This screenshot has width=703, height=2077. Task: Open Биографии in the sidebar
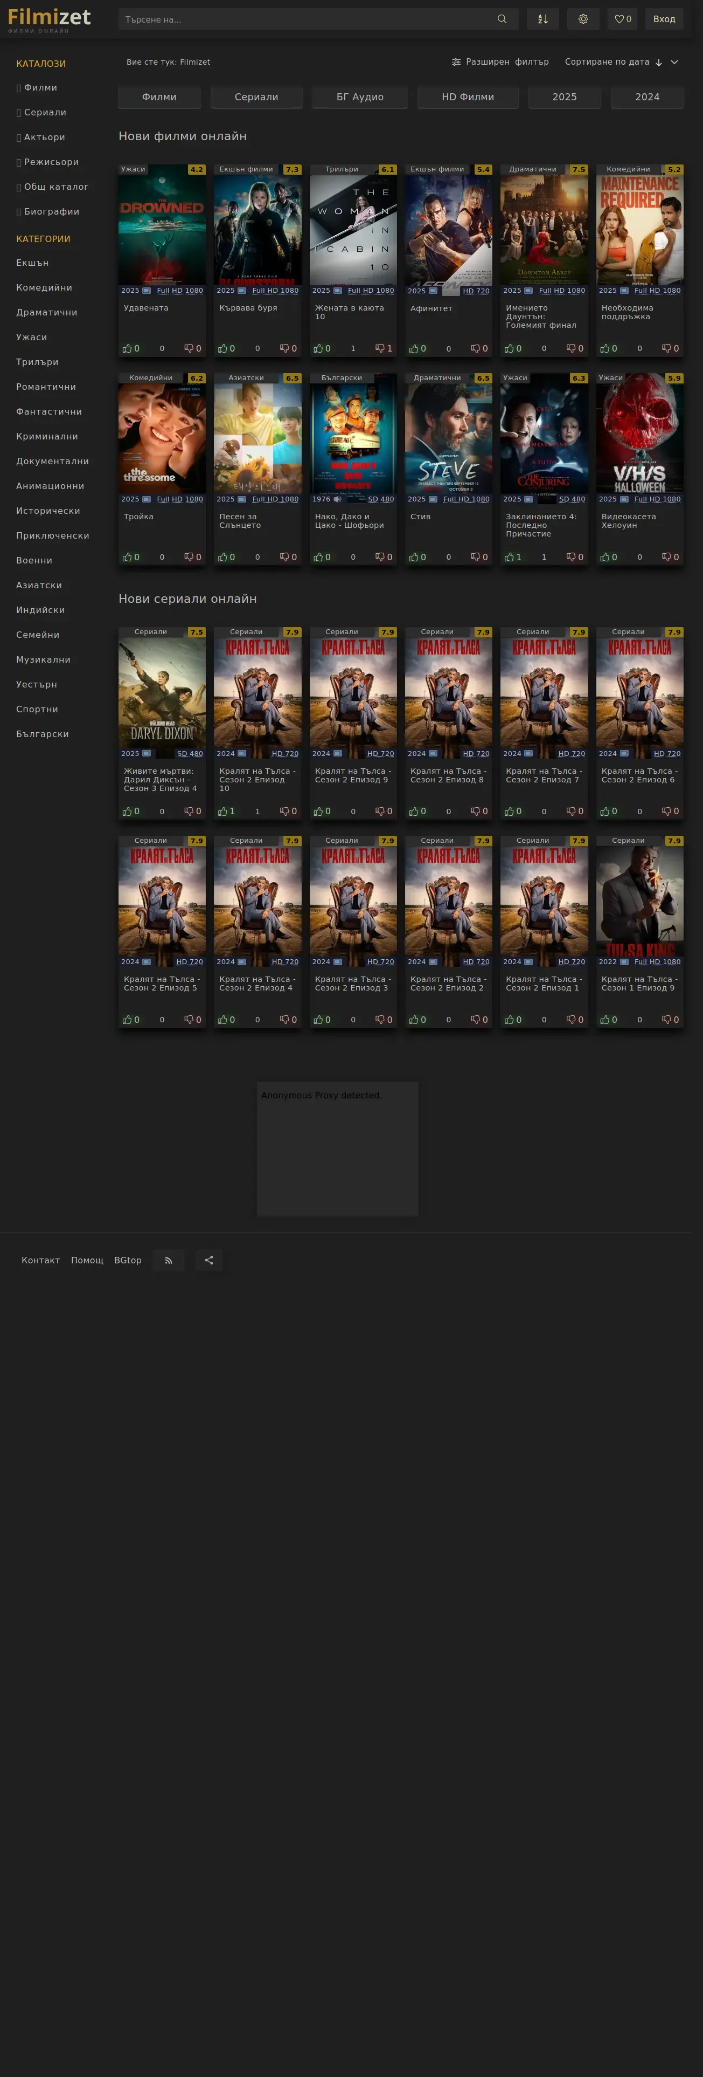click(52, 212)
